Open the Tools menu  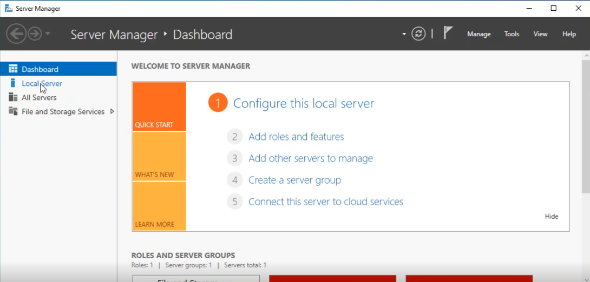[512, 34]
